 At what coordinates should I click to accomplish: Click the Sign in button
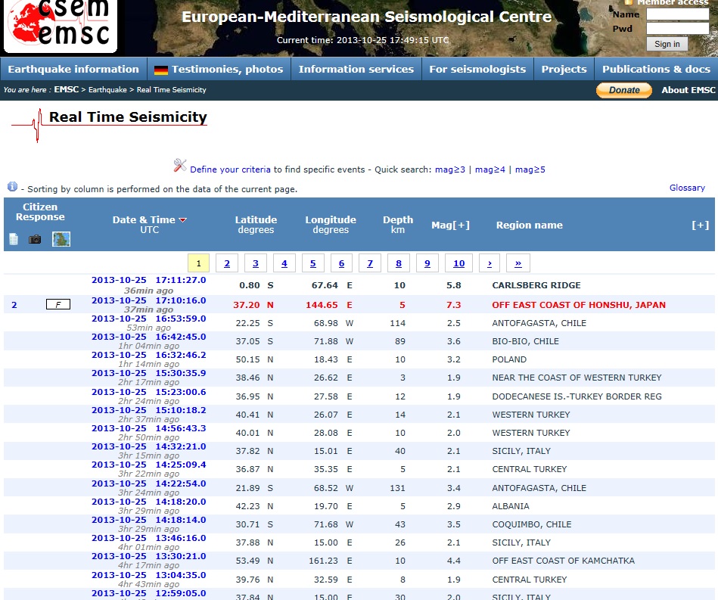(667, 44)
